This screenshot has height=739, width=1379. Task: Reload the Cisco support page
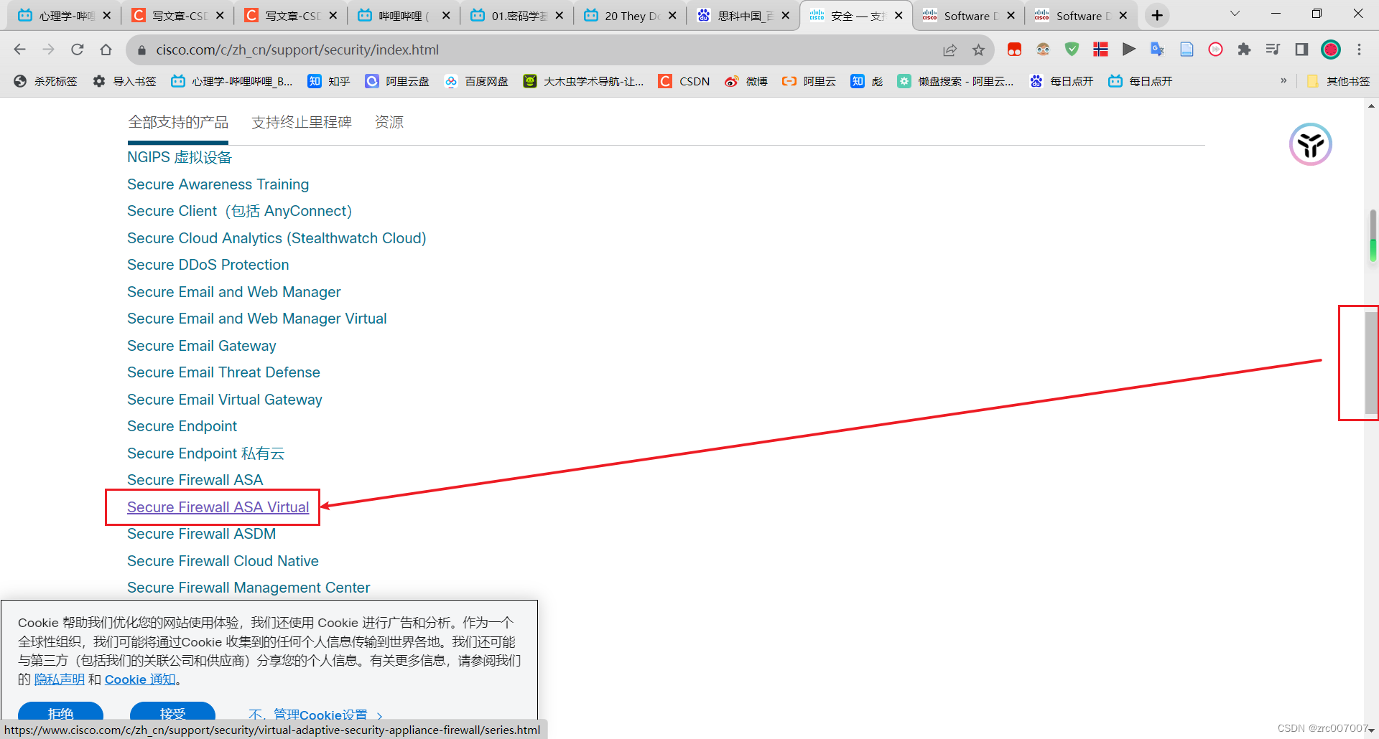(x=77, y=50)
